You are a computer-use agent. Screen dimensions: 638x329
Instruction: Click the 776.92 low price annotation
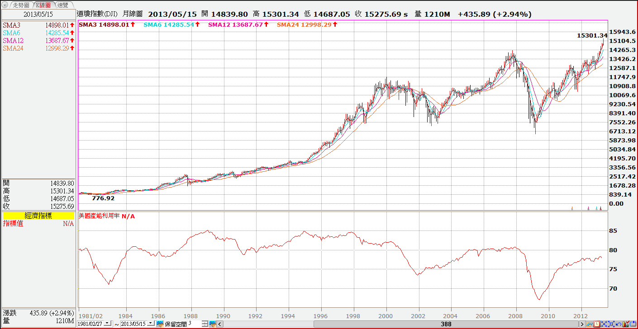(x=103, y=198)
